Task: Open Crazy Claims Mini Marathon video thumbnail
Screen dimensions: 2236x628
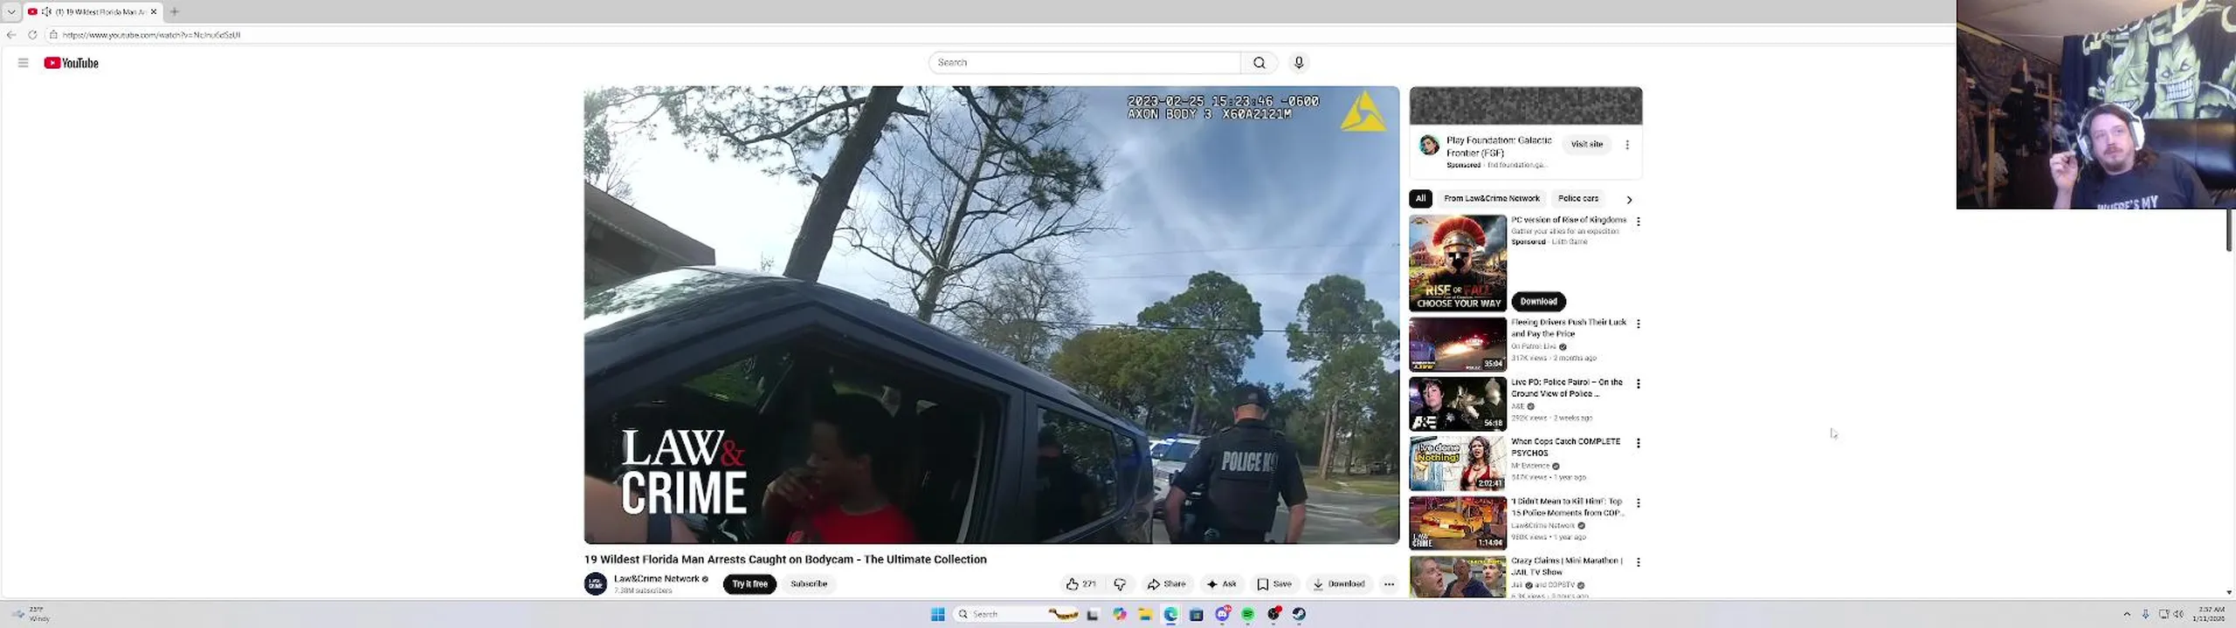Action: [x=1458, y=577]
